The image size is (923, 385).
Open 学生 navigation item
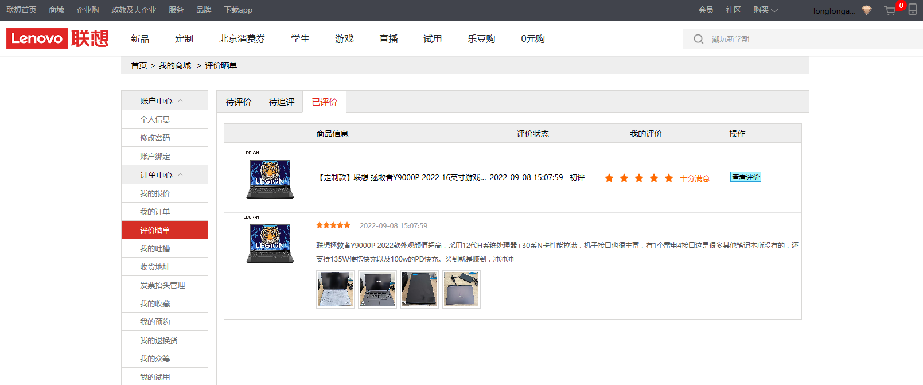300,38
